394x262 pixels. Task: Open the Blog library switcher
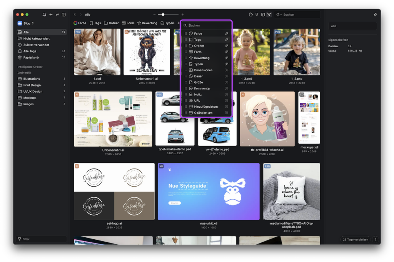click(x=26, y=23)
